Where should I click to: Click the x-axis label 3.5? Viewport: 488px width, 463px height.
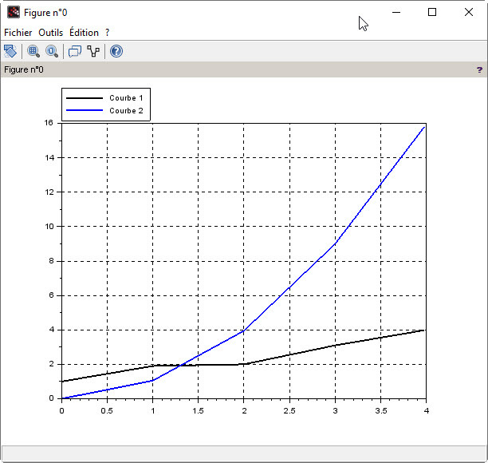point(380,410)
